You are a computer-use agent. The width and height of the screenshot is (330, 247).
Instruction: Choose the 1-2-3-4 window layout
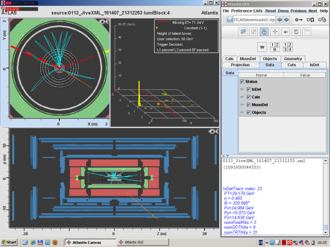[288, 47]
